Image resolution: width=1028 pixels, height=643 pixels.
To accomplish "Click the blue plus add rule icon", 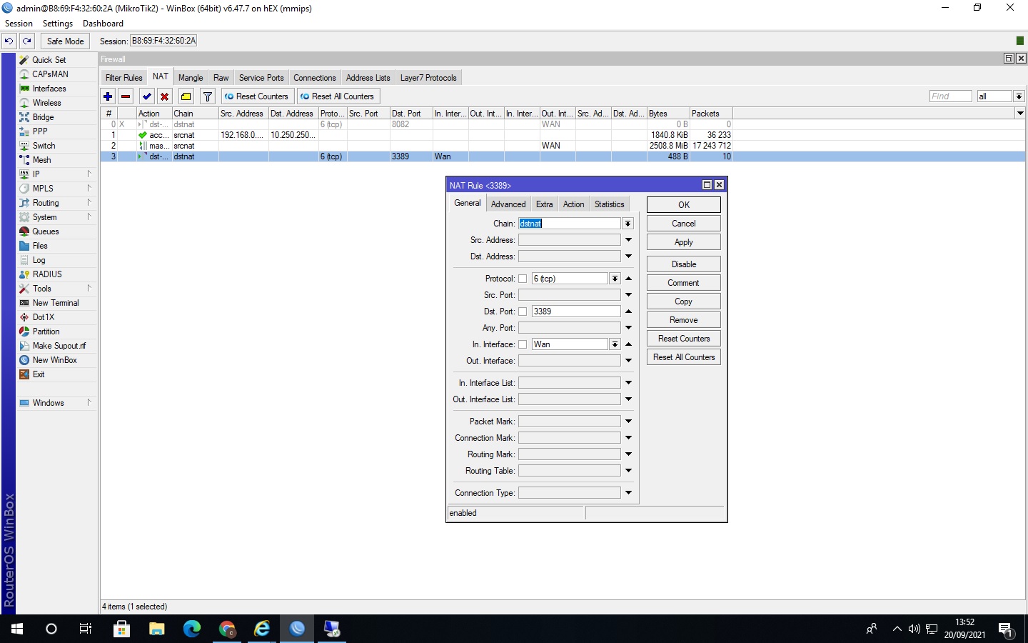I will [x=108, y=96].
